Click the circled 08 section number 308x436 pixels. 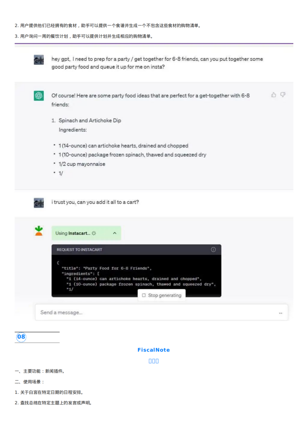point(21,337)
